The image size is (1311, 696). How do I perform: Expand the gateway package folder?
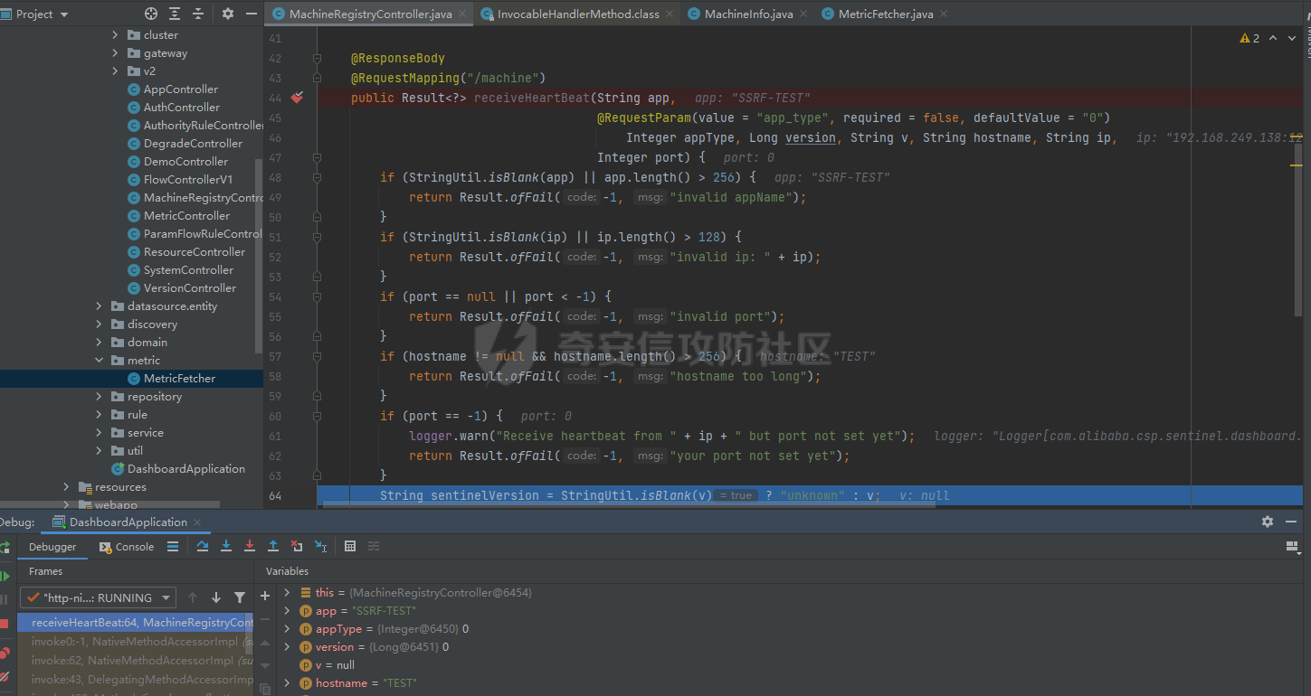tap(115, 53)
